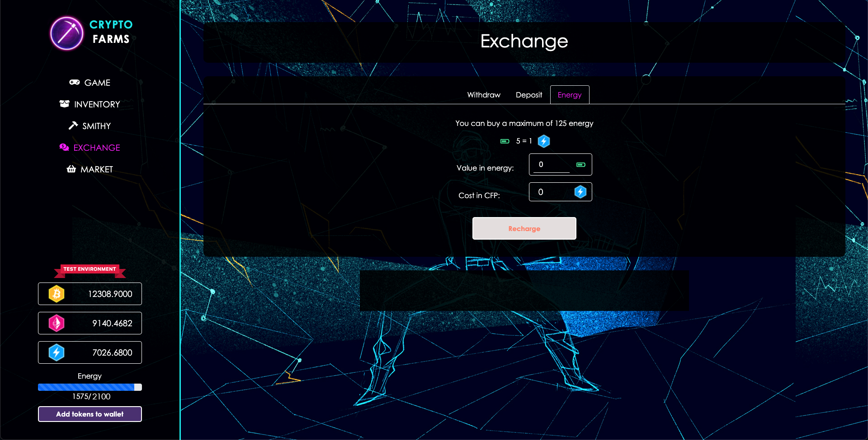868x440 pixels.
Task: Click the Energy label above the progress bar
Action: click(x=90, y=376)
